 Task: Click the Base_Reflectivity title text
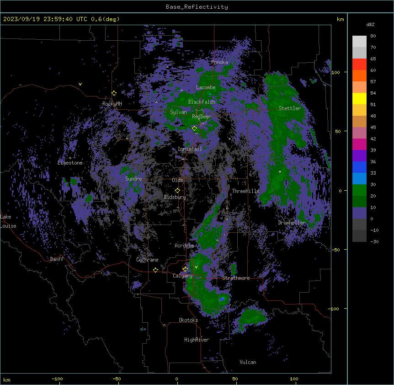[197, 7]
